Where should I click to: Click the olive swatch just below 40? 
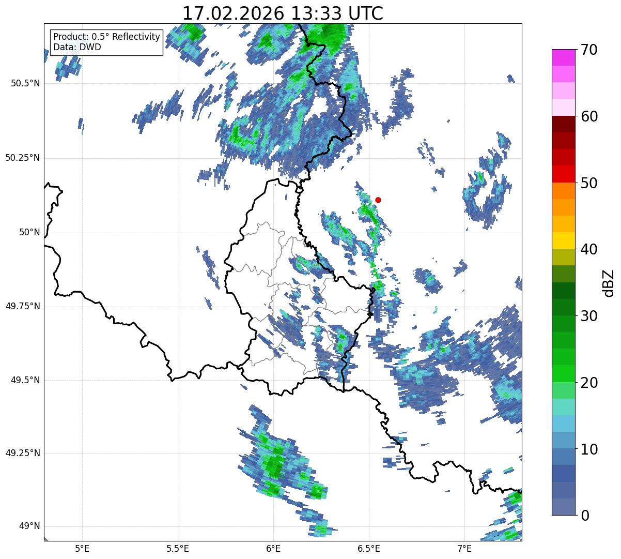coord(564,257)
